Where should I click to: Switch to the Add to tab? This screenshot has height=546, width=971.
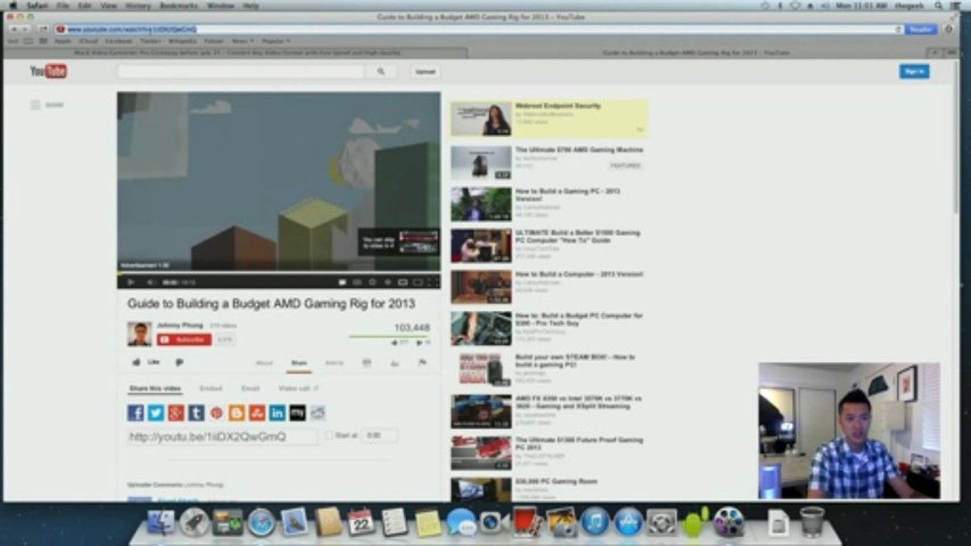pos(334,363)
